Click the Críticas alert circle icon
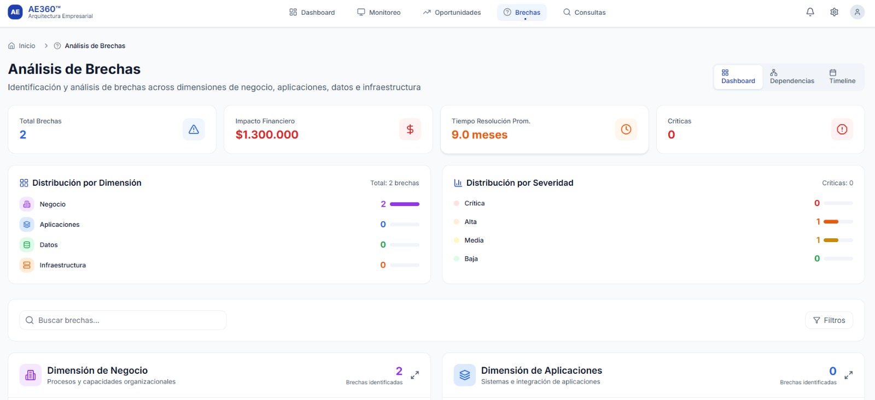Image resolution: width=875 pixels, height=400 pixels. pos(842,130)
